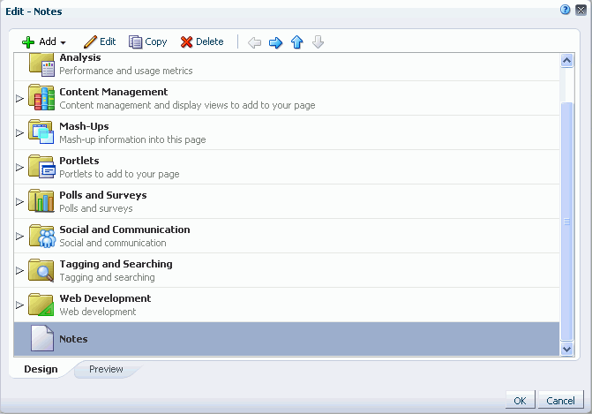592x414 pixels.
Task: Select the Web Development title
Action: pos(105,298)
